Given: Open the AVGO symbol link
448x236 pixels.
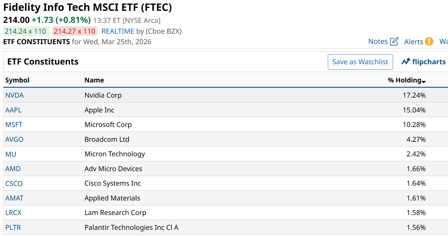Looking at the screenshot, I should pyautogui.click(x=14, y=139).
